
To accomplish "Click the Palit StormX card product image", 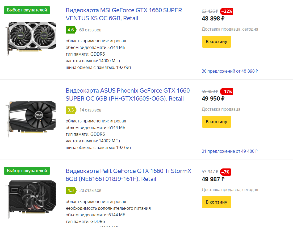I will pyautogui.click(x=31, y=199).
